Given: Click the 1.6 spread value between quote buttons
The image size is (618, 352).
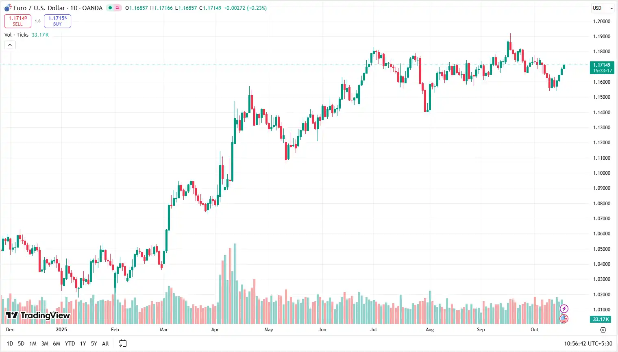Looking at the screenshot, I should (37, 21).
